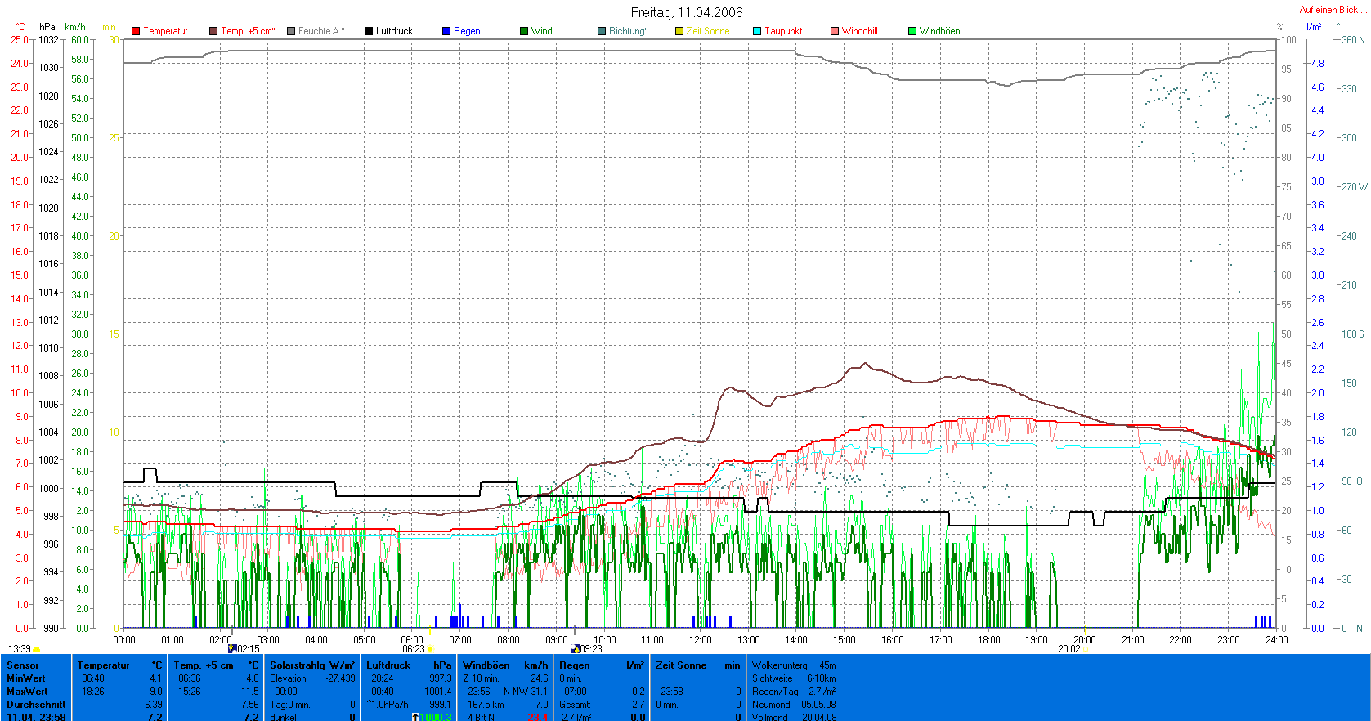Click the blue Regen legend square
This screenshot has height=721, width=1371.
[x=446, y=31]
